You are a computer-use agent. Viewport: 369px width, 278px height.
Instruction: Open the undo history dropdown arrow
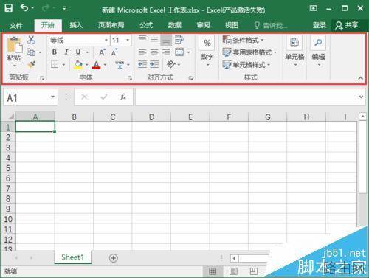(32, 8)
